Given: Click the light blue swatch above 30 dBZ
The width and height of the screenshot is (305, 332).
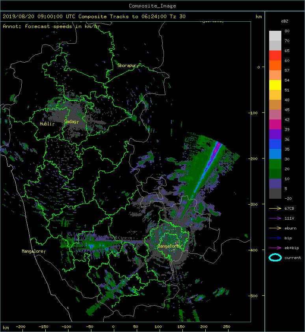Looking at the screenshot, I should (275, 154).
